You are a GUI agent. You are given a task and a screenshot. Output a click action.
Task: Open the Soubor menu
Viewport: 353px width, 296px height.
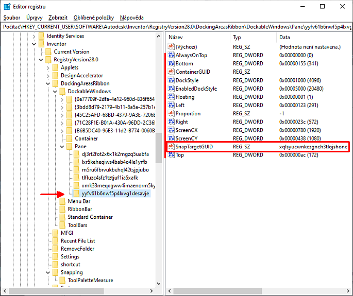pyautogui.click(x=12, y=18)
